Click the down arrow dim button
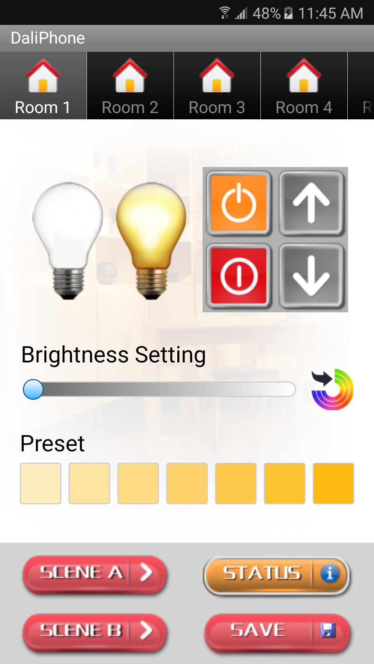Screen dimensions: 374x664 point(311,276)
